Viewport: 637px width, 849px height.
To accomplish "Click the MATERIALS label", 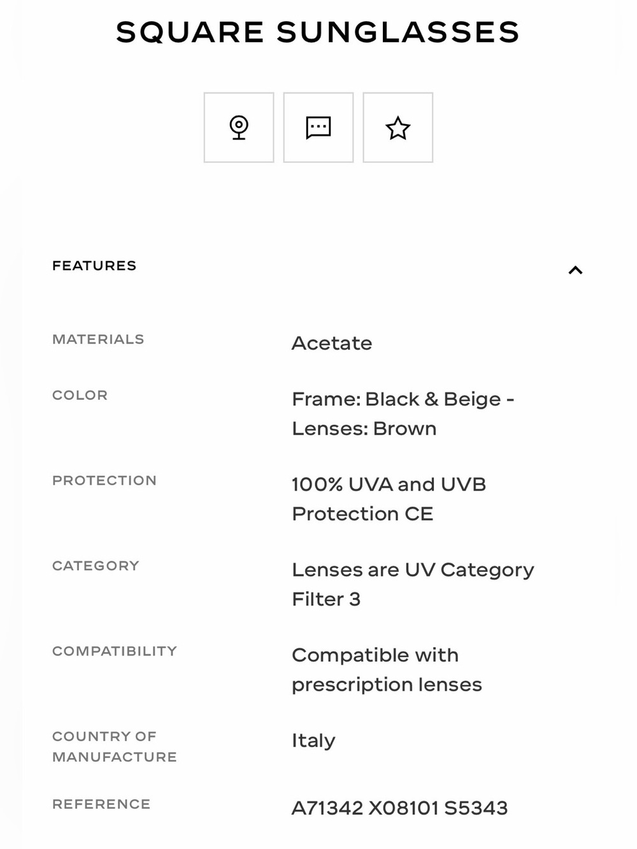I will tap(98, 339).
